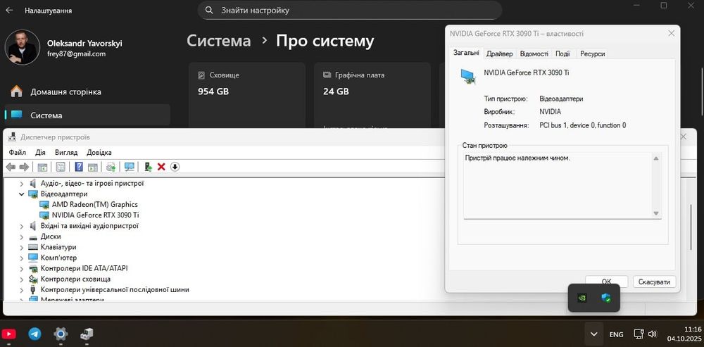The width and height of the screenshot is (704, 347).
Task: Click the Сховище 954 GB card
Action: [247, 95]
